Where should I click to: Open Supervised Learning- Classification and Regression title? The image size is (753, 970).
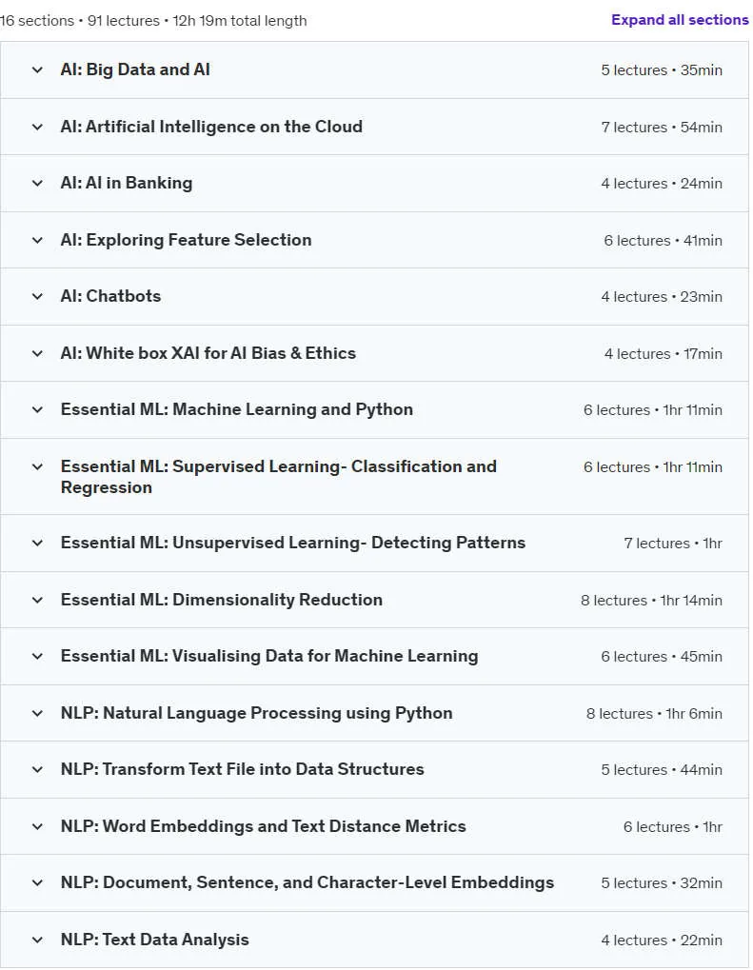(278, 477)
